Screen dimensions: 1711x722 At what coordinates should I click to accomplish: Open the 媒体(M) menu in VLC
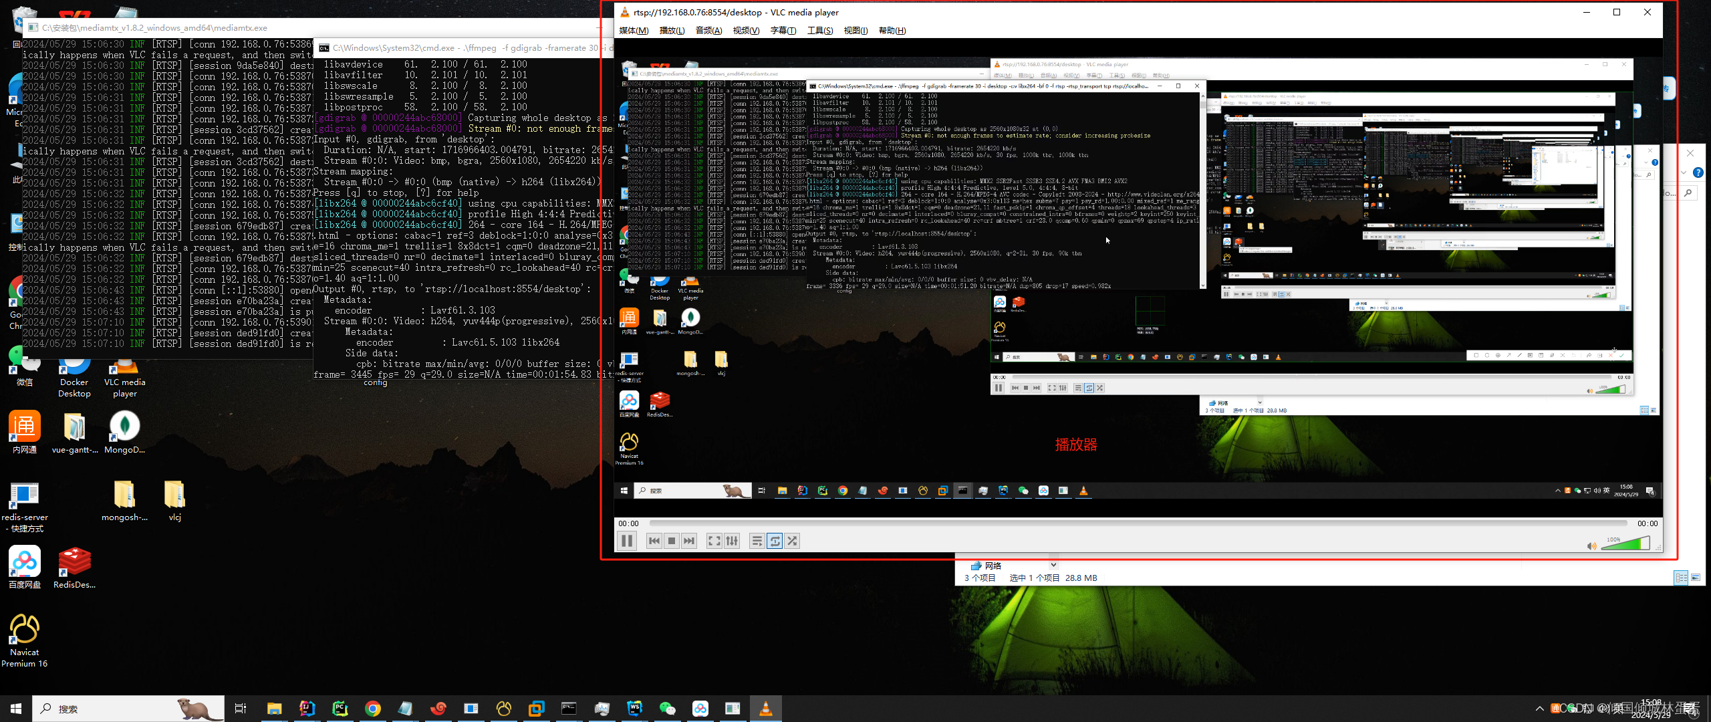pyautogui.click(x=634, y=31)
